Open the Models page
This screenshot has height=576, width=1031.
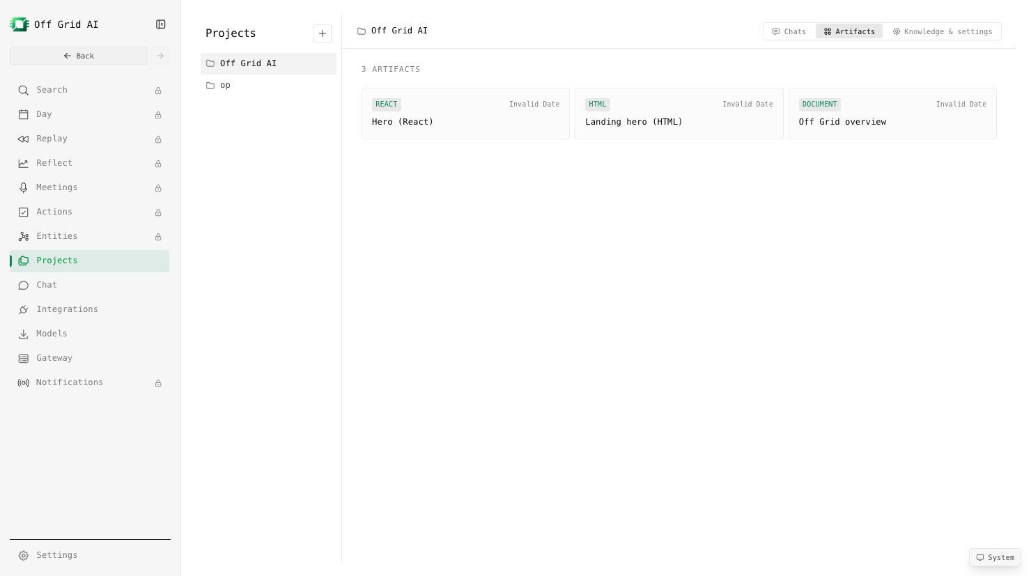89,334
